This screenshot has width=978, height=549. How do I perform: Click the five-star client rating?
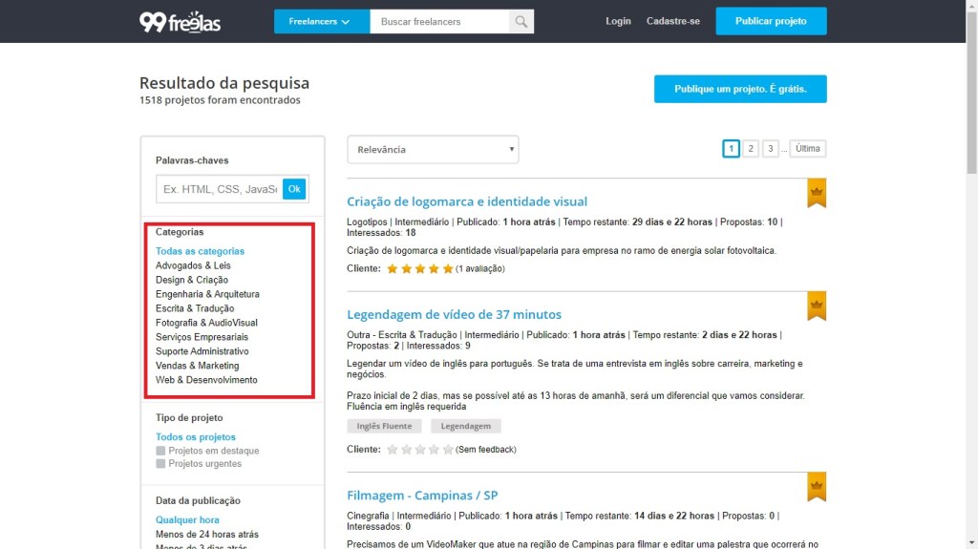click(x=420, y=269)
